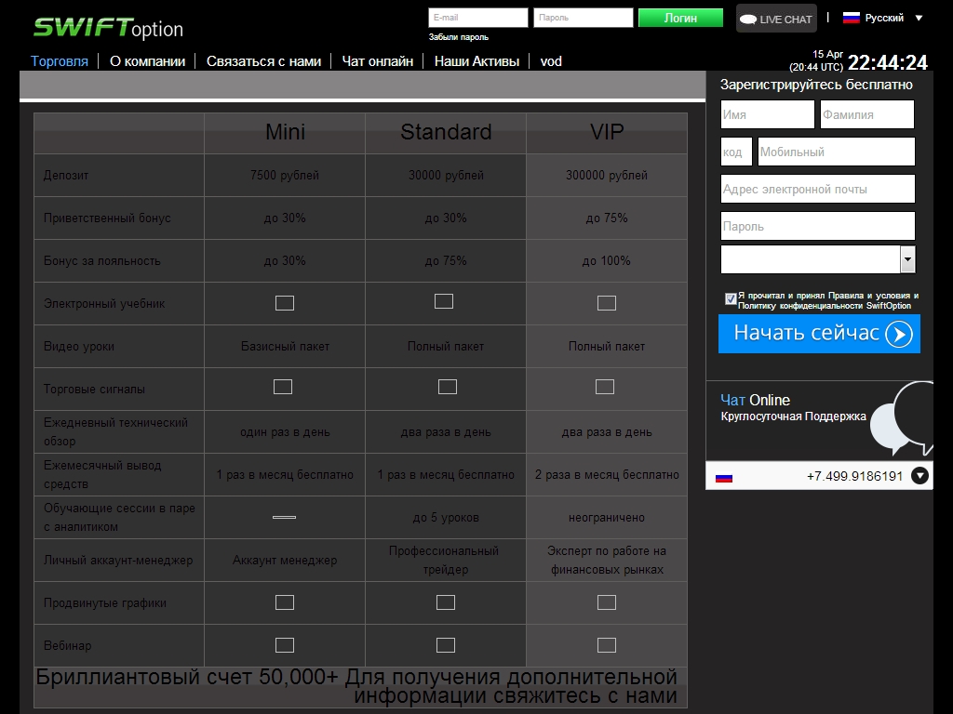The width and height of the screenshot is (953, 714).
Task: Toggle Standard column Торговые сигналы box
Action: coord(448,387)
